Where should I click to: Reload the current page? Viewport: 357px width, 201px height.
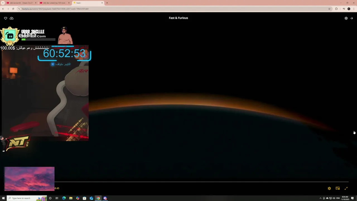(13, 9)
